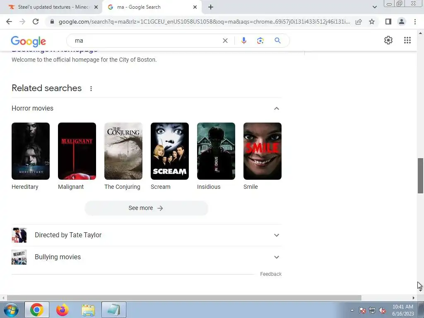Click the Malignant title link
Screen dimensions: 424x318
pyautogui.click(x=71, y=187)
